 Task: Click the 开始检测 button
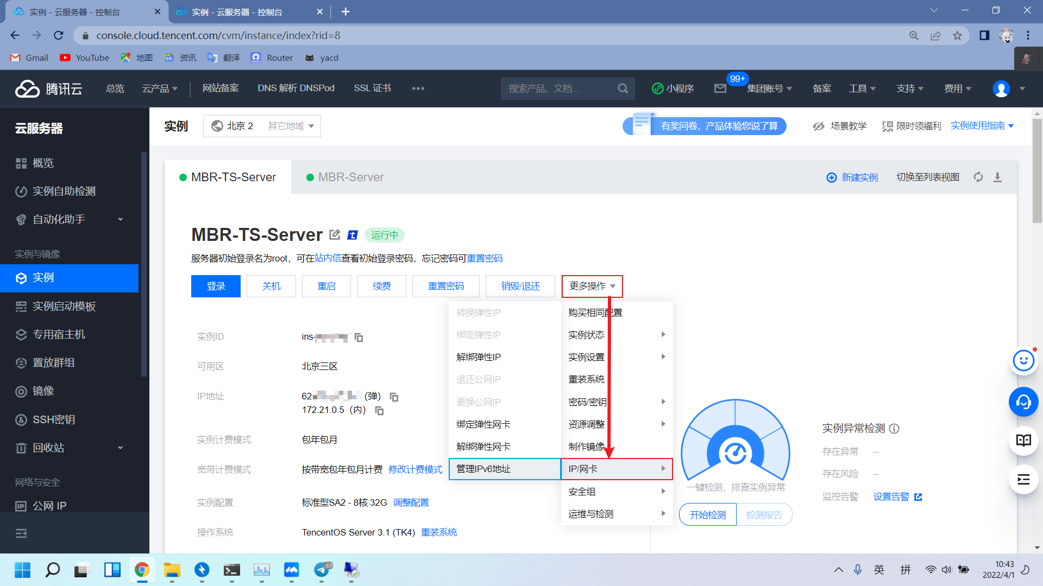pyautogui.click(x=707, y=514)
